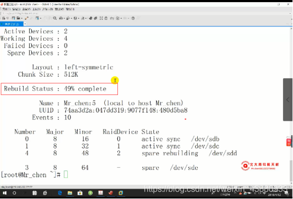Click the Xagent toolbar icon next to Xftp
Screen dimensions: 293x199
point(96,18)
